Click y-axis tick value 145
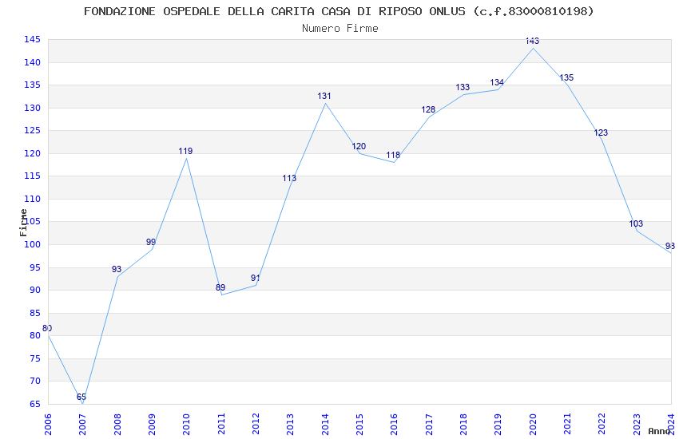679x439 pixels. [x=32, y=39]
